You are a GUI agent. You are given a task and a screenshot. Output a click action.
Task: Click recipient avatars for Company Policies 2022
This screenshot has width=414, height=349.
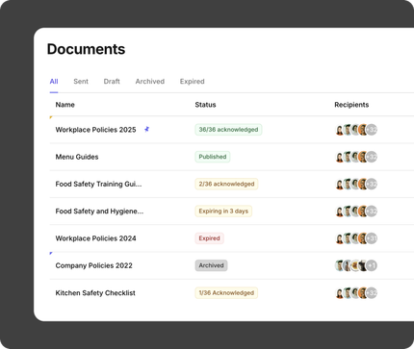356,265
